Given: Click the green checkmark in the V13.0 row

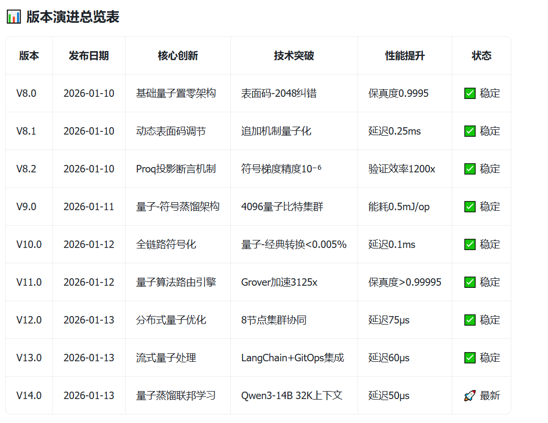Looking at the screenshot, I should click(470, 358).
